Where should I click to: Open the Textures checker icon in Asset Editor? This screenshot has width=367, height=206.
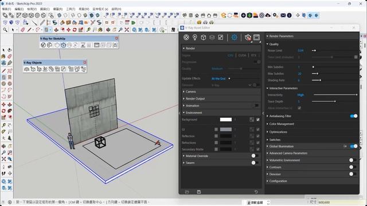point(220,37)
